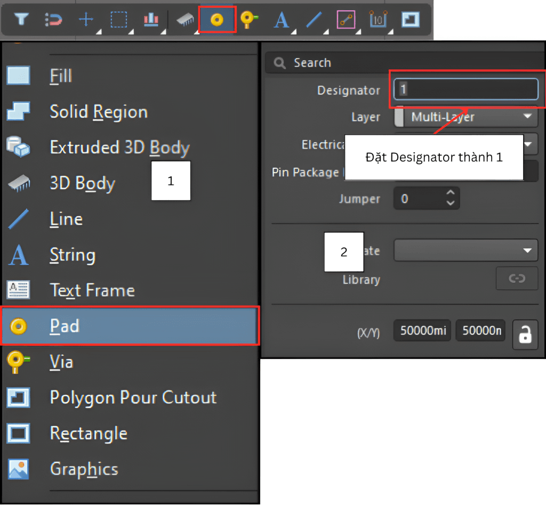Open the Electrical type dropdown arrow
The height and width of the screenshot is (506, 546).
(x=528, y=144)
